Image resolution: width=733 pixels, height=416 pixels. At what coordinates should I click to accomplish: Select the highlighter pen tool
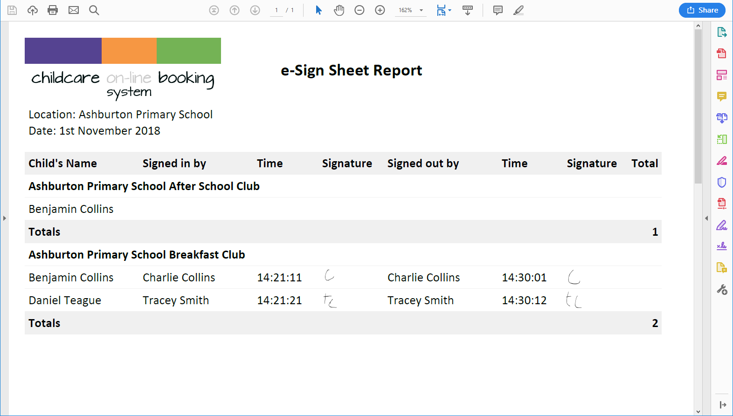point(519,10)
